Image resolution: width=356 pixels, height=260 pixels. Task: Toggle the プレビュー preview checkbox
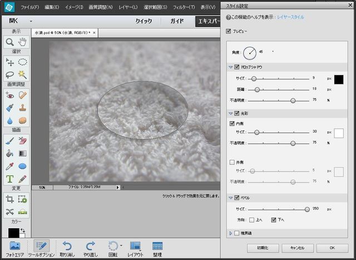click(229, 32)
